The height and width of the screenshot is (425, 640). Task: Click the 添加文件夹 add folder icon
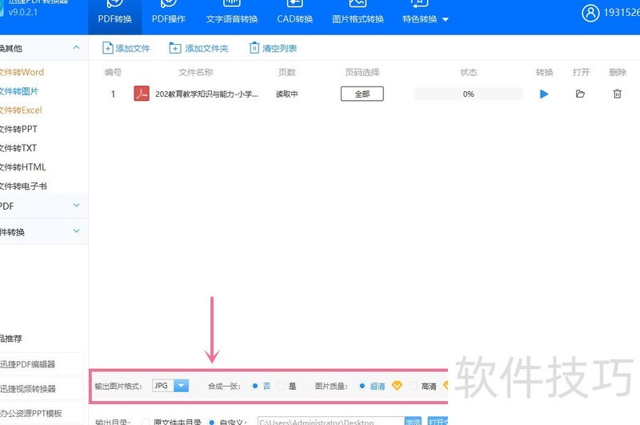click(x=175, y=48)
